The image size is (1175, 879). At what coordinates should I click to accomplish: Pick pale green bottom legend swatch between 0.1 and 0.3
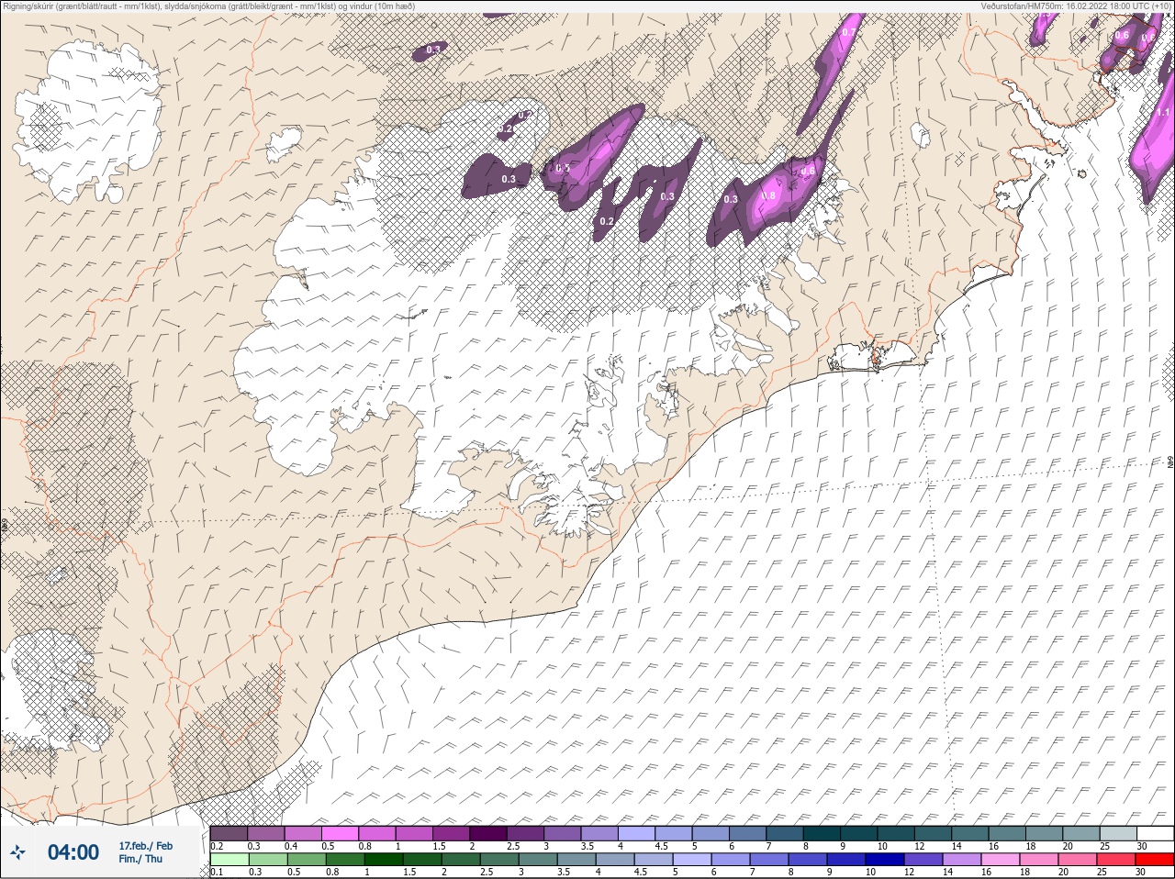pos(229,860)
